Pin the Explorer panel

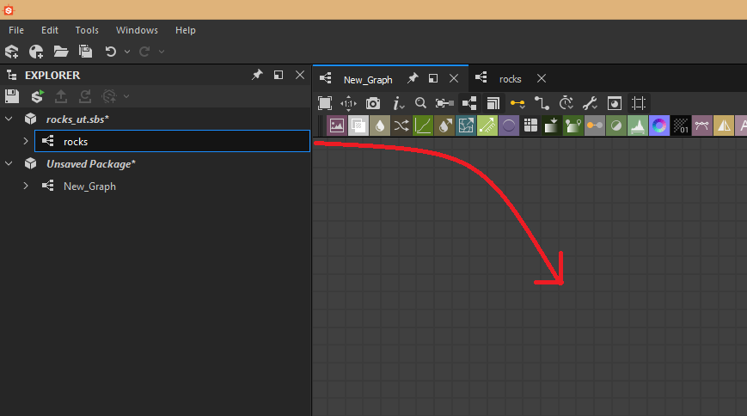point(257,75)
